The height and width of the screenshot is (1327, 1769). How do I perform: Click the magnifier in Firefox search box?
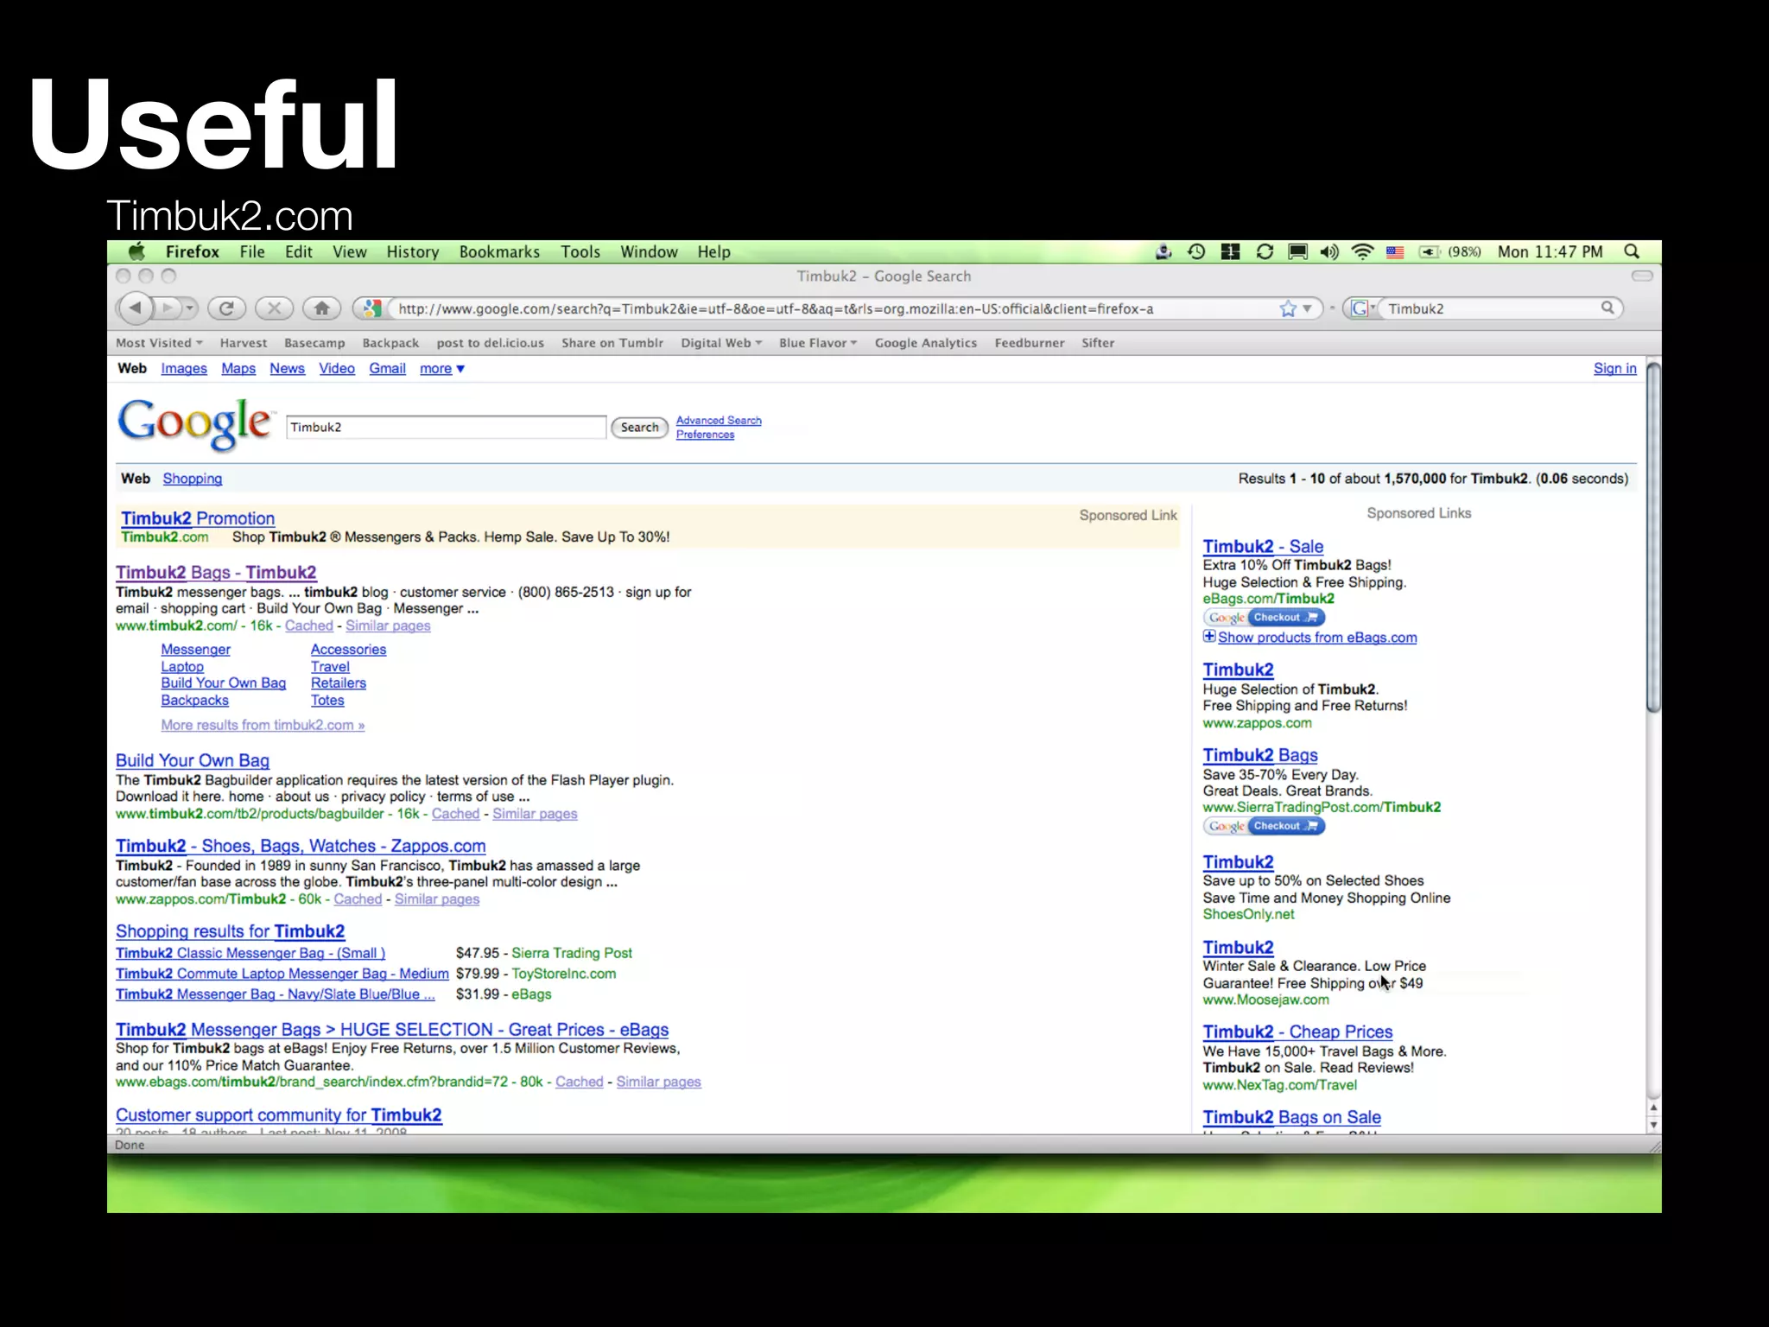point(1607,308)
